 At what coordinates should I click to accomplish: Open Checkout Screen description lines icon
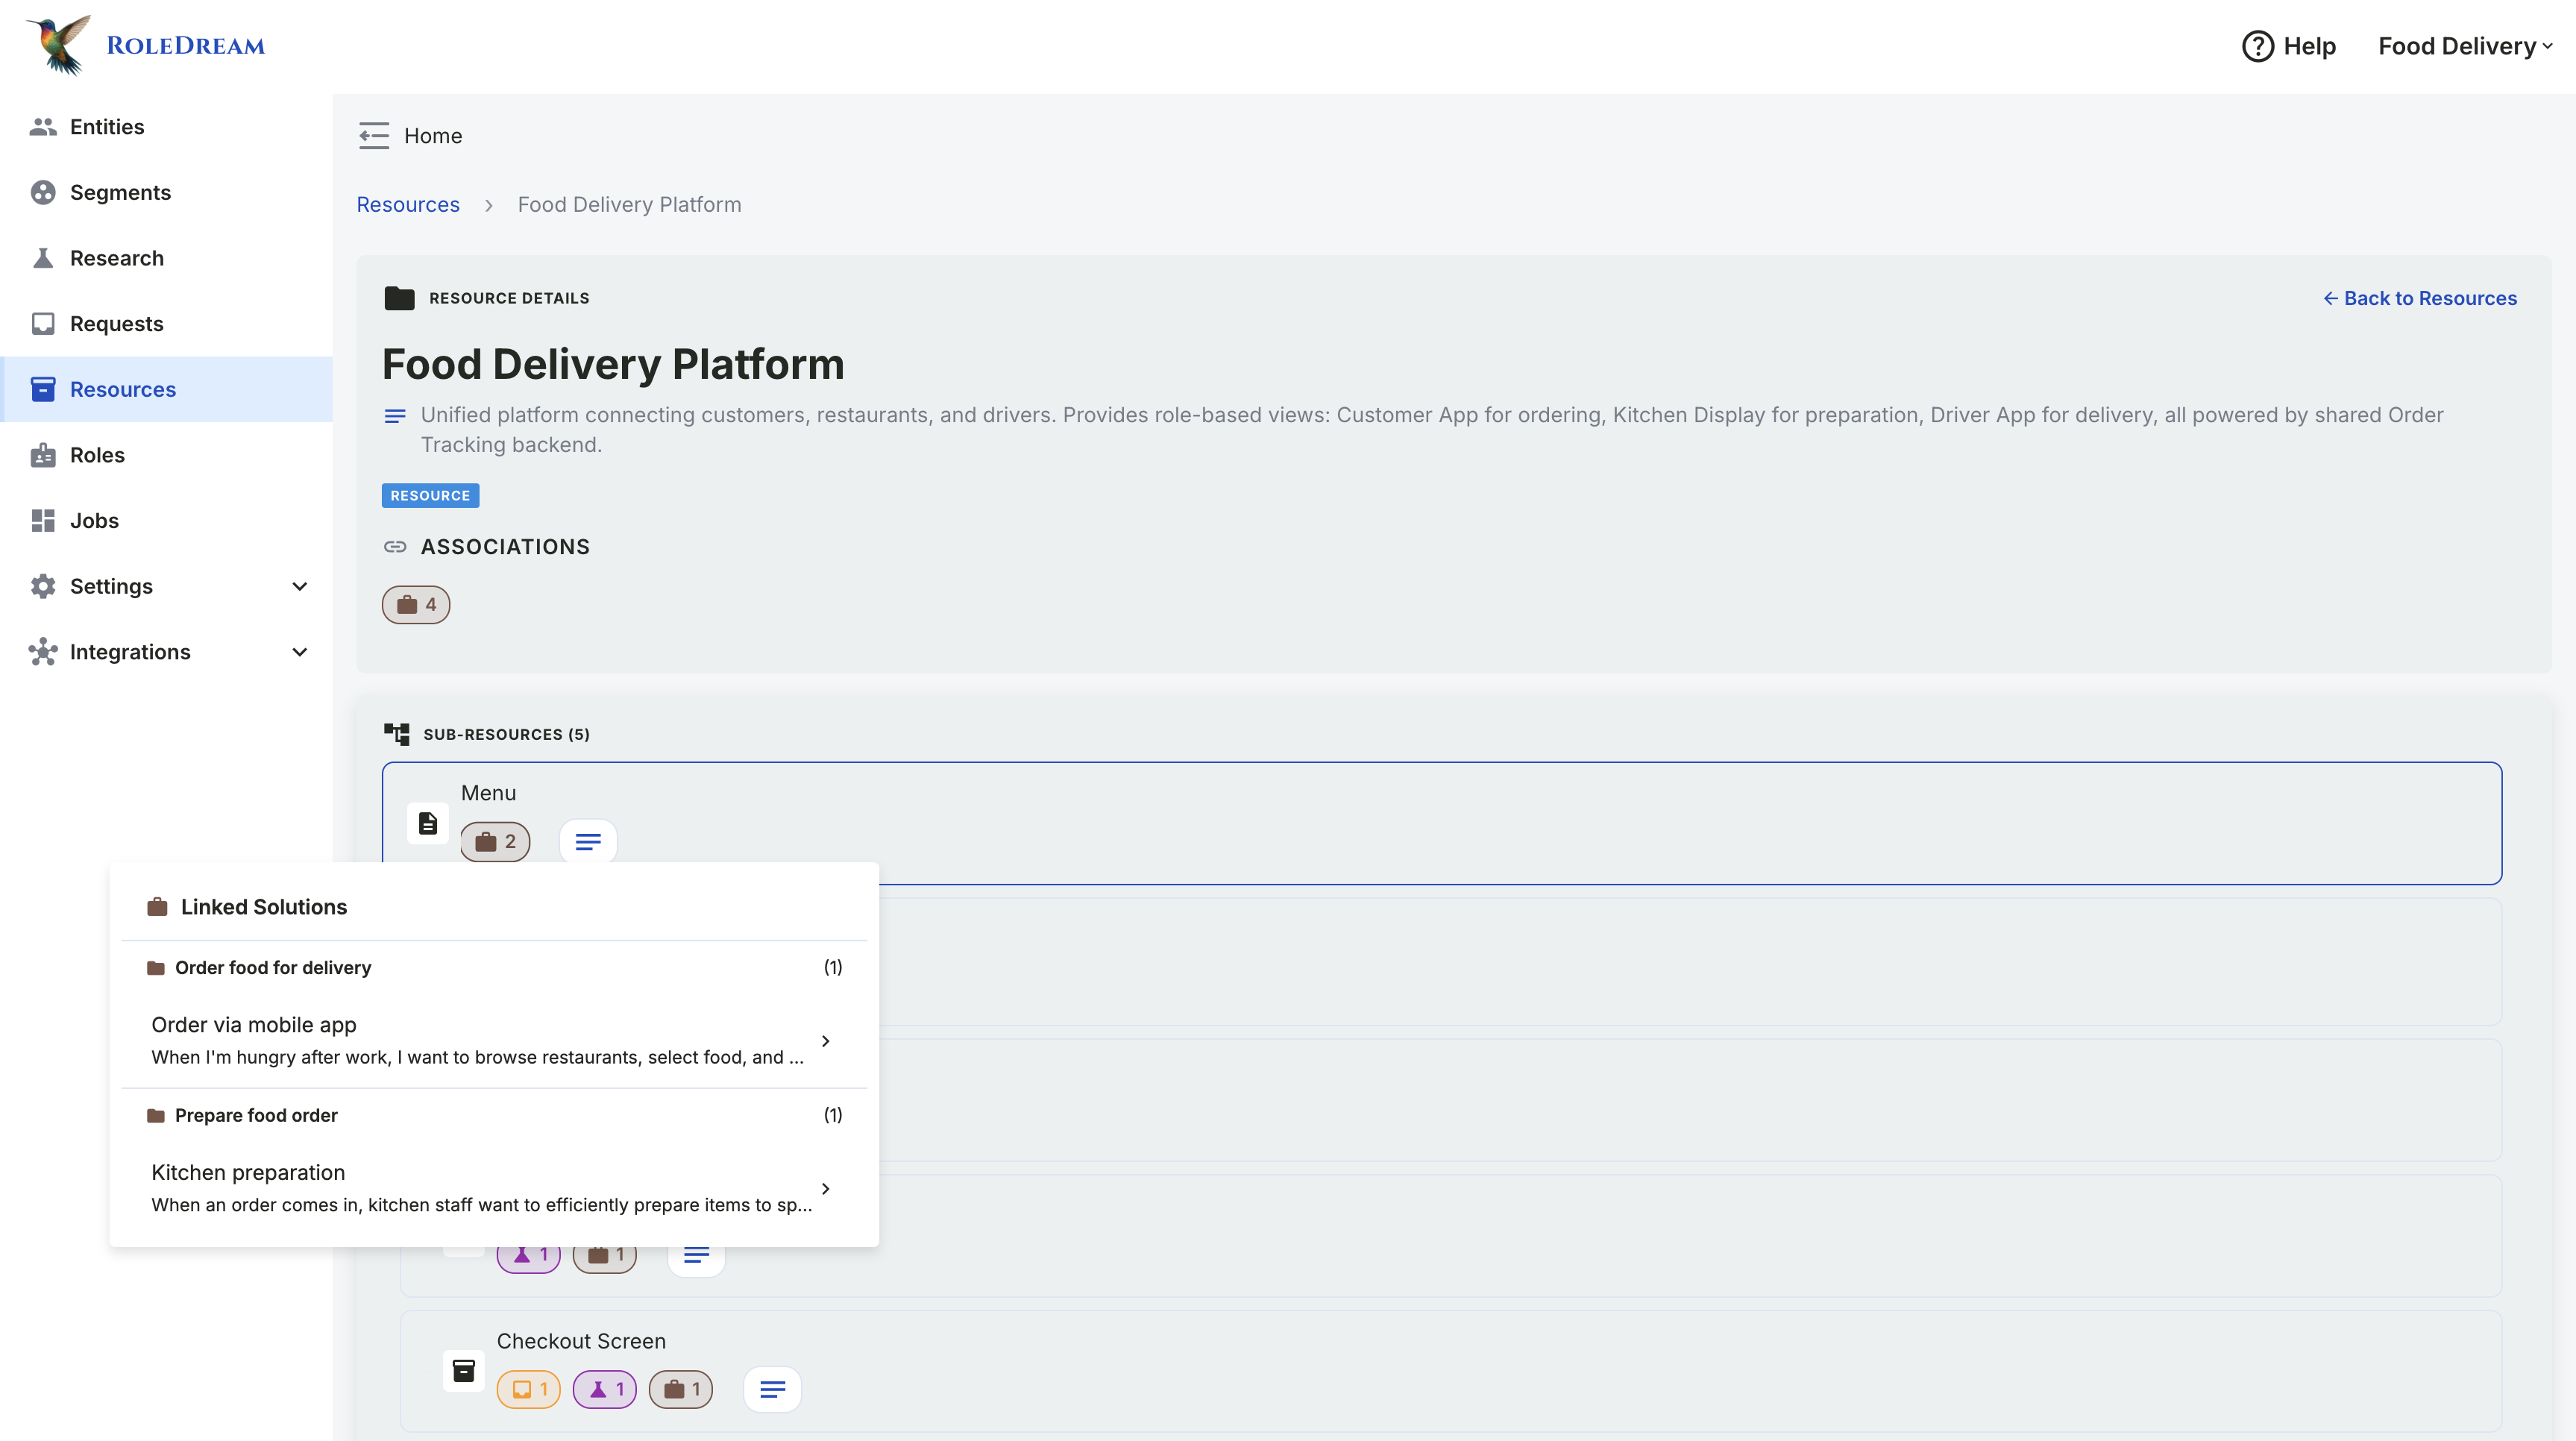[x=772, y=1389]
